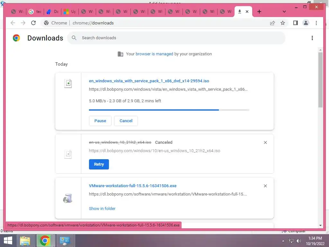The height and width of the screenshot is (247, 329).
Task: Click the 'Today' date heading
Action: pyautogui.click(x=61, y=64)
